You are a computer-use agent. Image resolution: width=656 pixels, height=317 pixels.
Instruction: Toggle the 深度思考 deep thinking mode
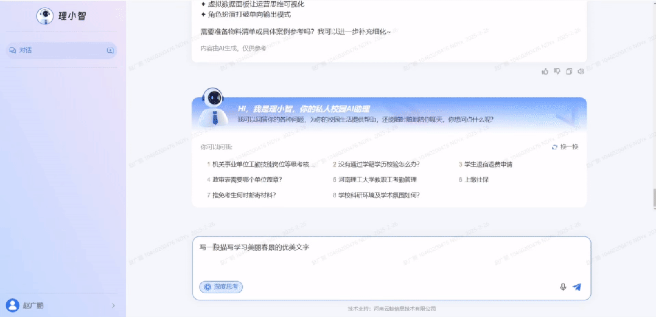pos(221,287)
